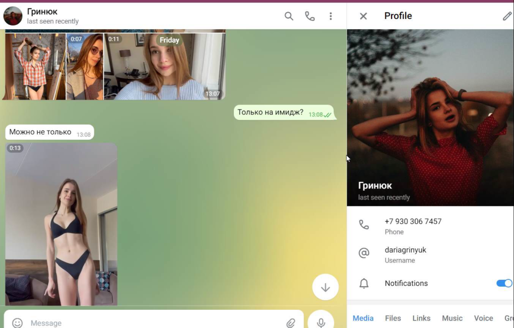
Task: Open the Links tab
Action: (421, 318)
